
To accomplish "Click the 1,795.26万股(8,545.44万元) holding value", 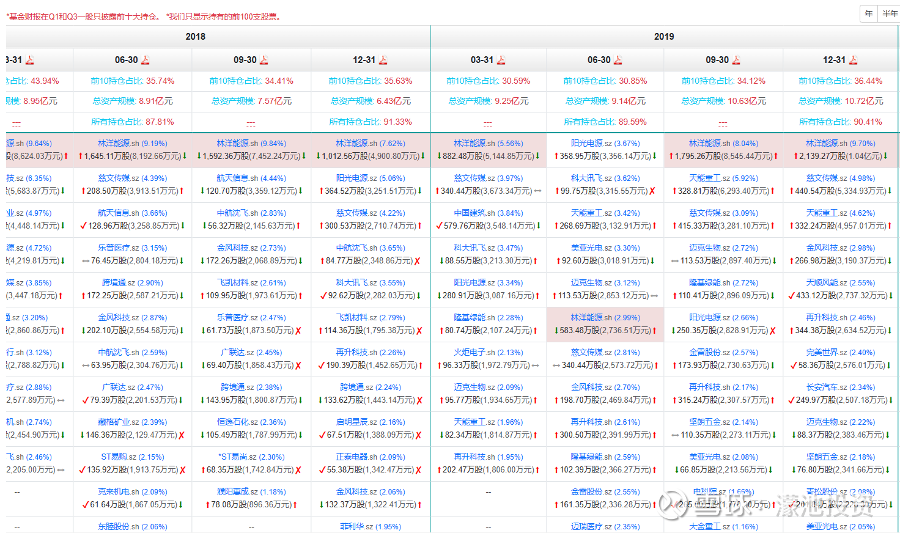I will click(x=723, y=156).
